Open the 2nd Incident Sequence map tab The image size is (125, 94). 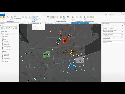click(x=94, y=23)
